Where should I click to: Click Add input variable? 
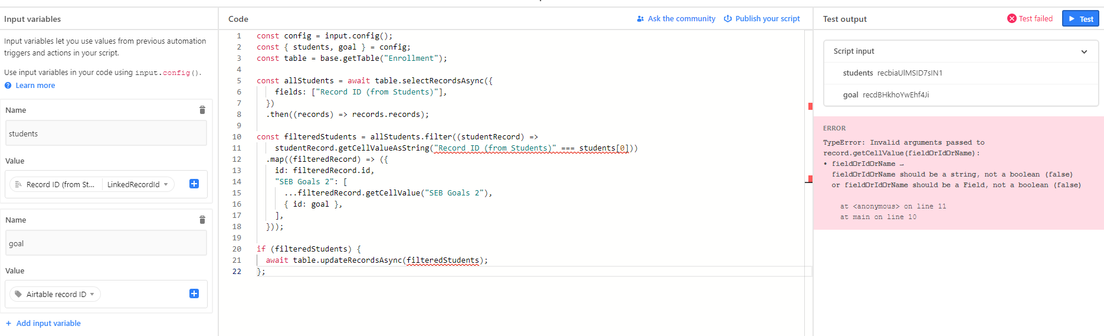coord(48,323)
